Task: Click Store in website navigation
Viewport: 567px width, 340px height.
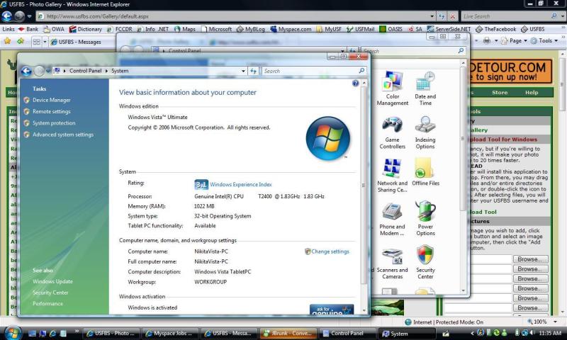Action: tap(500, 93)
